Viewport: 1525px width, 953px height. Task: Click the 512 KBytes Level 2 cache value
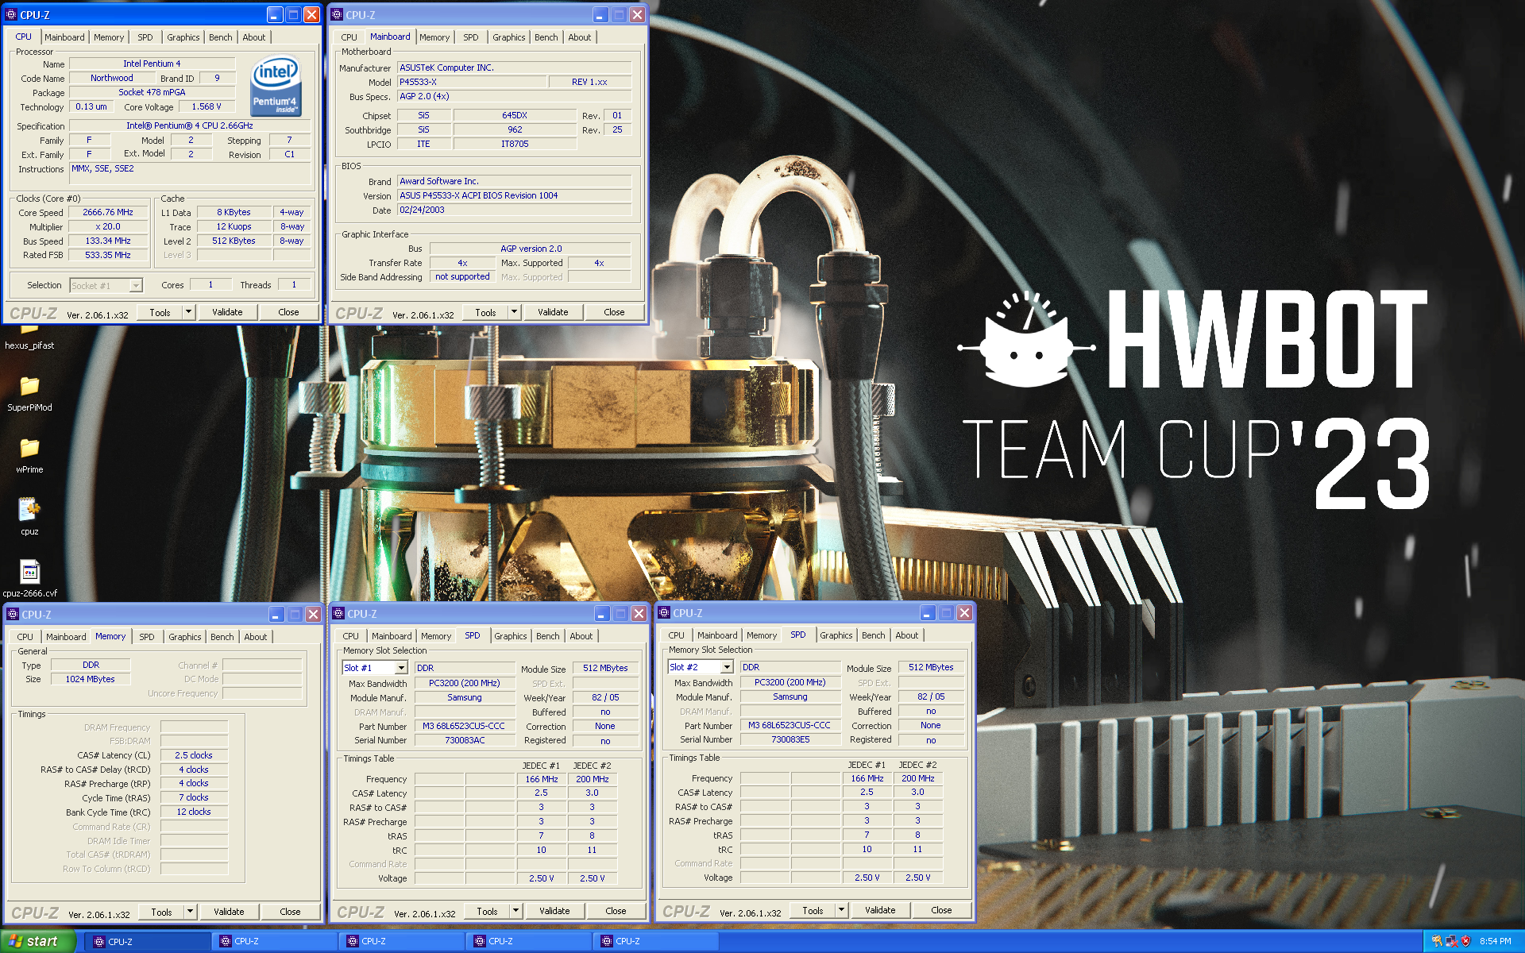[x=234, y=241]
